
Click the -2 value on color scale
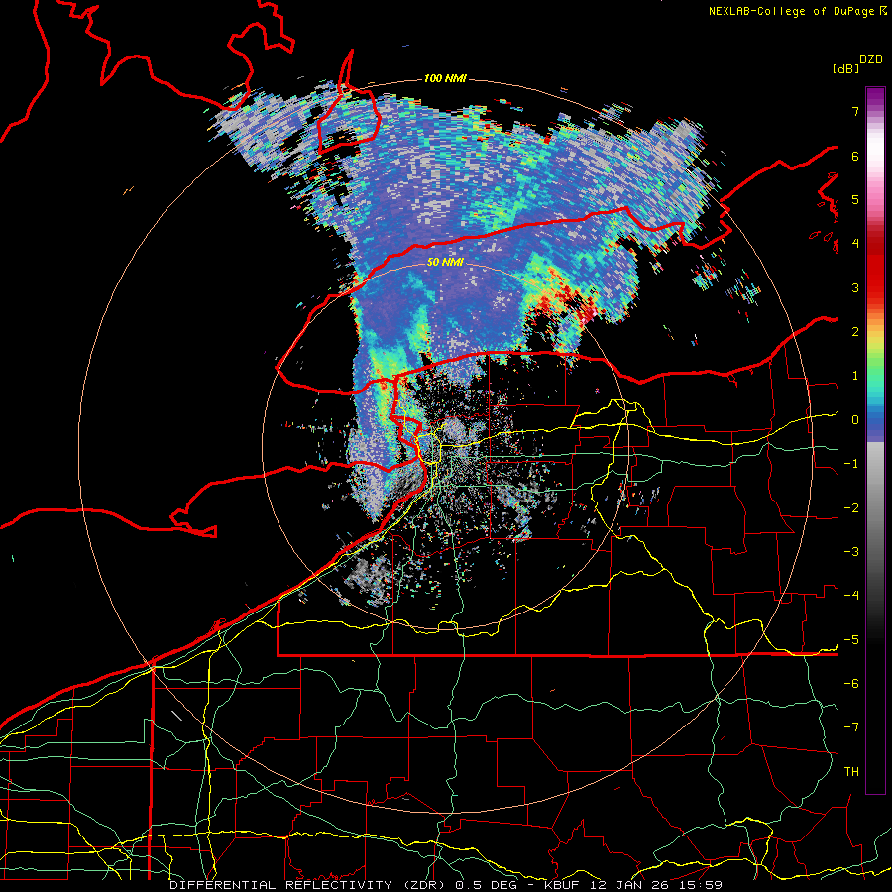[851, 508]
